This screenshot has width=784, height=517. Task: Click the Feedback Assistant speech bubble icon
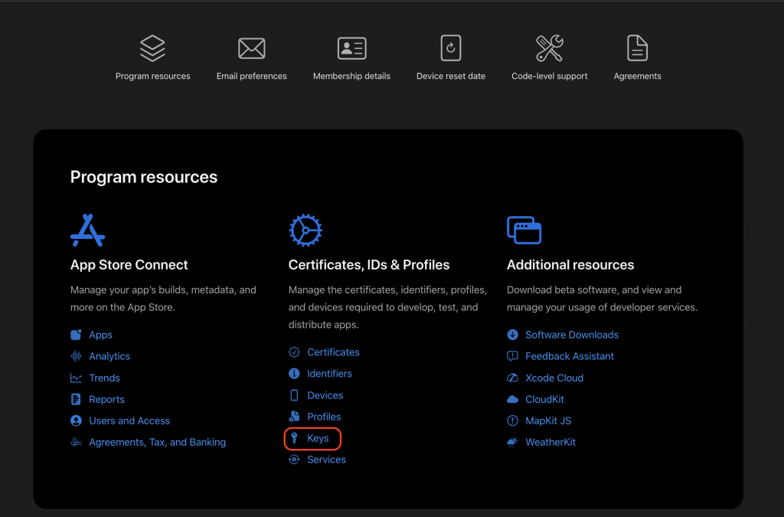point(512,356)
